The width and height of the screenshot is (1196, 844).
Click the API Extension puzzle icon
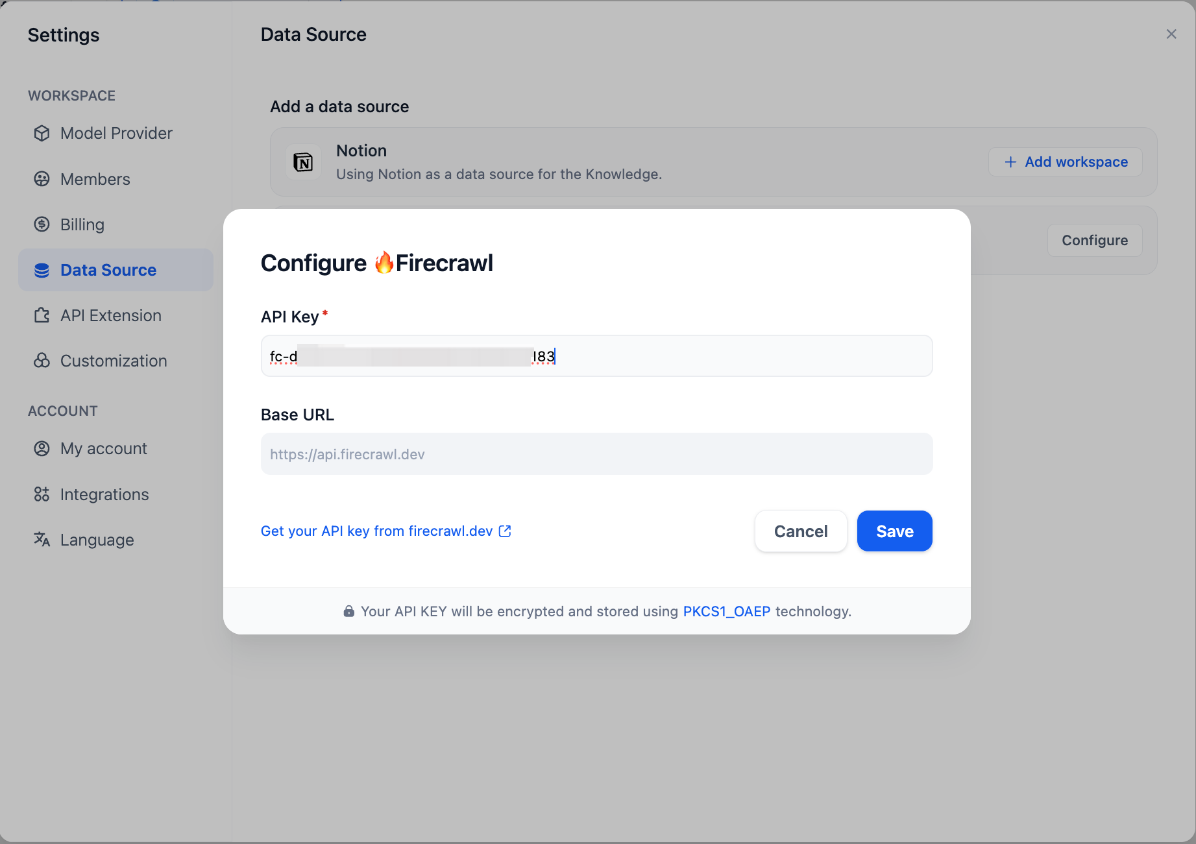point(42,315)
